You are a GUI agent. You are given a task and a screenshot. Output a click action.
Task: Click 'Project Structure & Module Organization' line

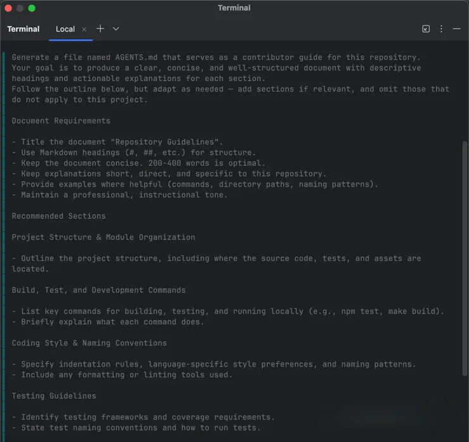coord(103,237)
